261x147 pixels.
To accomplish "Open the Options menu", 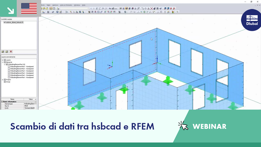I will (55, 5).
